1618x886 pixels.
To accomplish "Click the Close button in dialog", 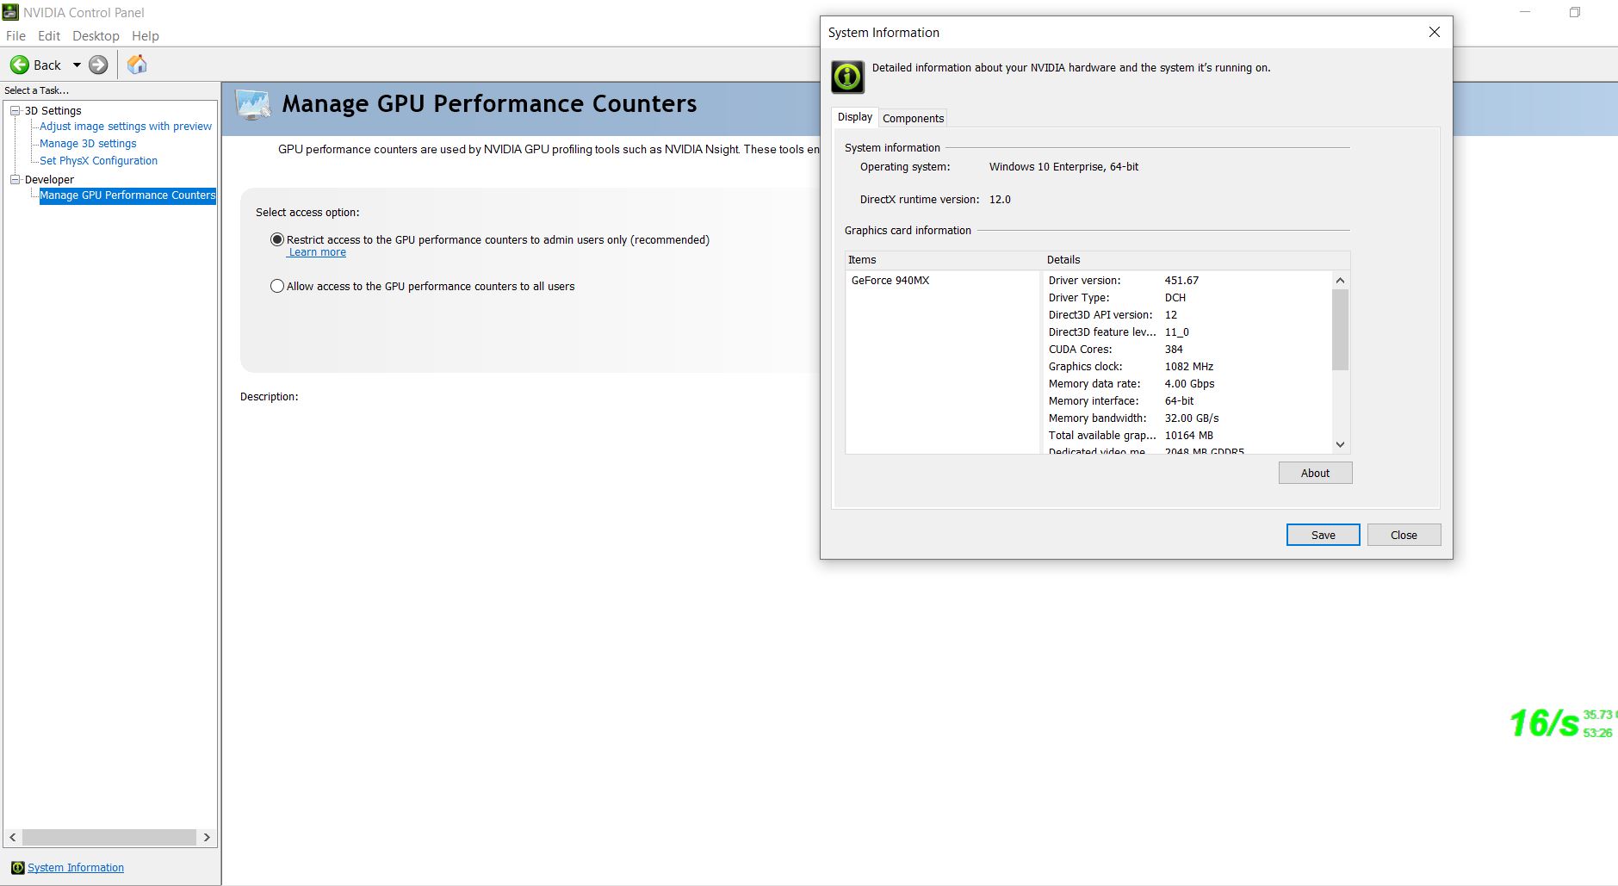I will [x=1404, y=535].
